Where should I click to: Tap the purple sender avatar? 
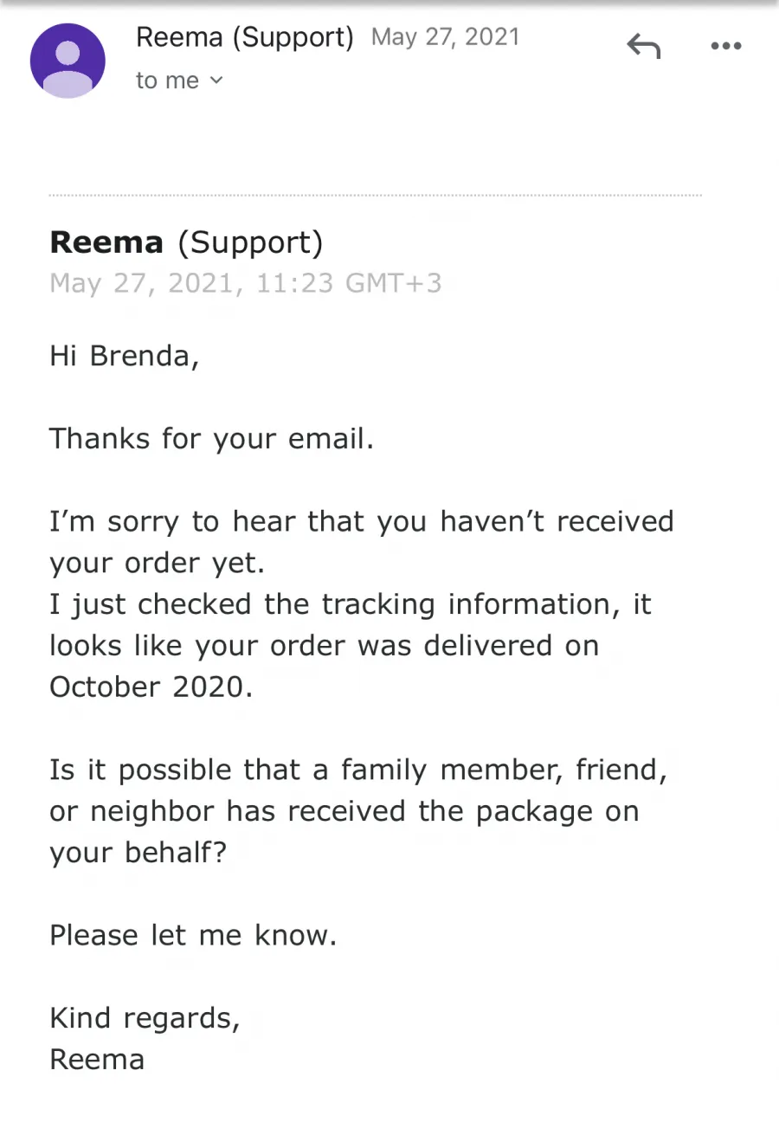[x=68, y=61]
